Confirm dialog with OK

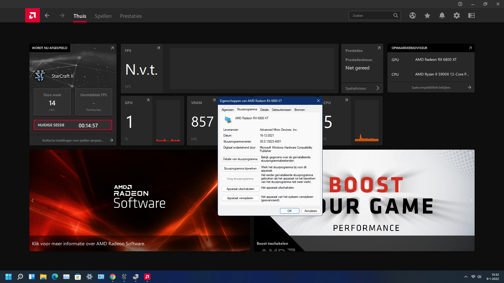(290, 211)
